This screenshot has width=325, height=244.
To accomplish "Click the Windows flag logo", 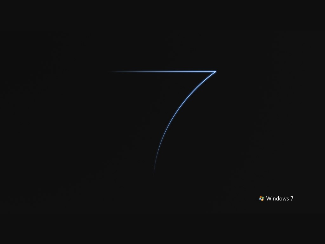I will pos(262,198).
